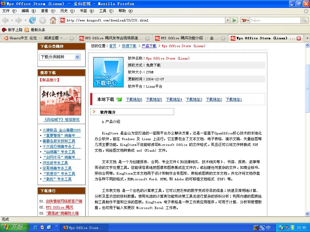Screen dimensions: 310x232
Task: Open the 冲击波专杀工具 link
Action: pyautogui.click(x=55, y=163)
